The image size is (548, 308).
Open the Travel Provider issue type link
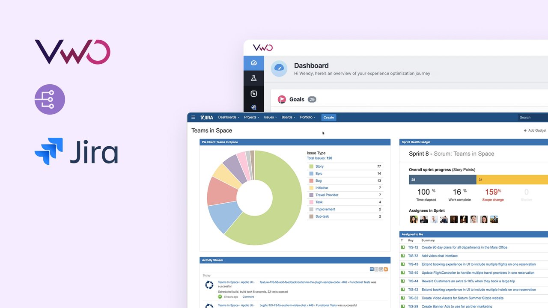[327, 195]
